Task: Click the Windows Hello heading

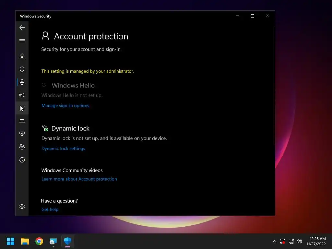Action: [x=73, y=85]
